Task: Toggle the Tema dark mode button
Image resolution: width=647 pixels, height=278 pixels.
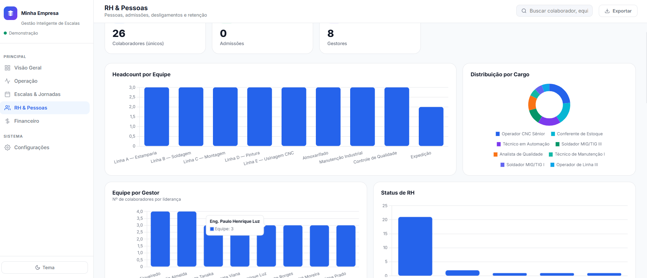Action: click(x=45, y=267)
